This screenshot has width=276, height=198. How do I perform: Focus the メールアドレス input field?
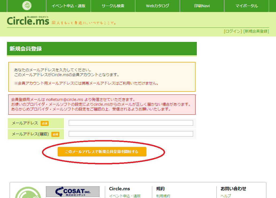pos(131,123)
